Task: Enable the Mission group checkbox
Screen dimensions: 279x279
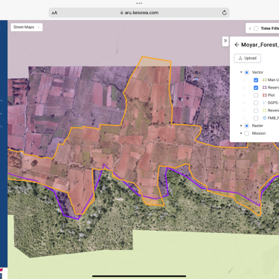Action: pos(246,133)
